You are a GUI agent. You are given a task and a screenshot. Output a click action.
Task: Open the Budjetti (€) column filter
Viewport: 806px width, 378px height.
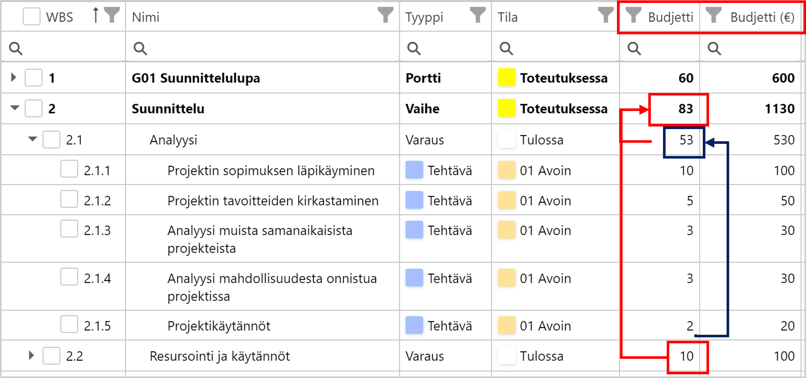click(x=713, y=15)
